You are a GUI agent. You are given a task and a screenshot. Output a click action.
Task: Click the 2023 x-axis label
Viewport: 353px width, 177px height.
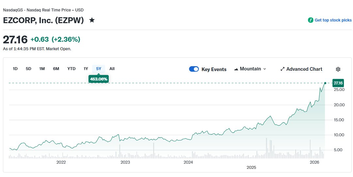tap(125, 162)
